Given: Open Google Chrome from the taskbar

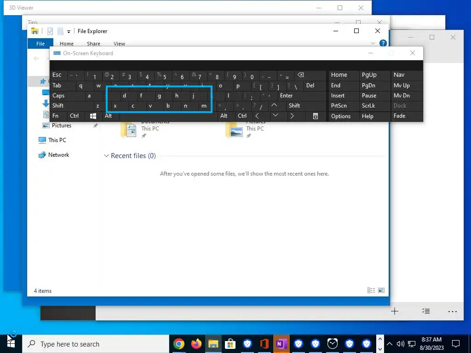Looking at the screenshot, I should tap(179, 344).
